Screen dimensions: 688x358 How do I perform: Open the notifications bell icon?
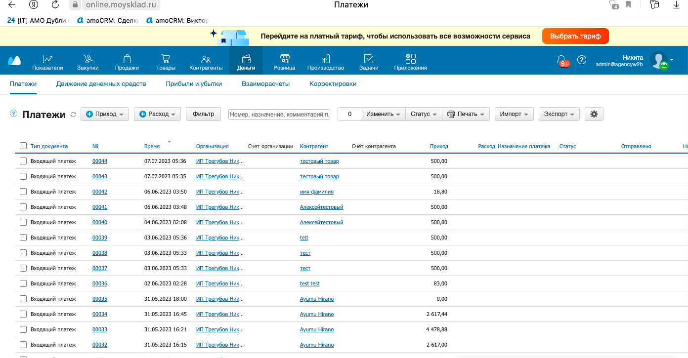pyautogui.click(x=561, y=60)
